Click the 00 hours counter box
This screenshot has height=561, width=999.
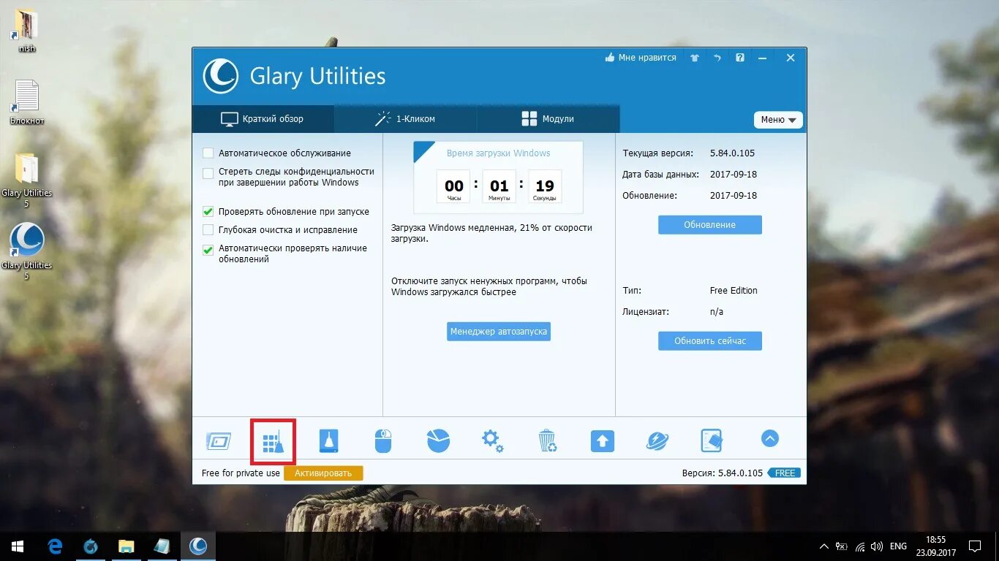coord(454,186)
